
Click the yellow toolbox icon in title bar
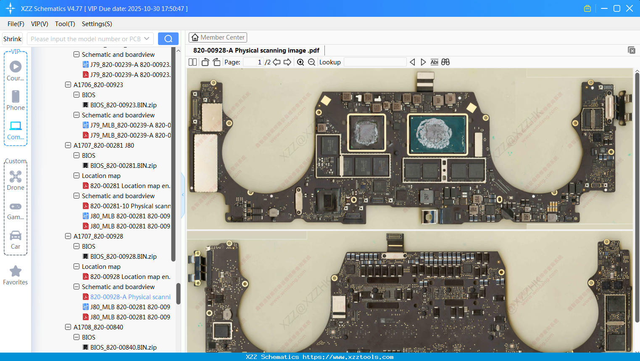point(587,8)
